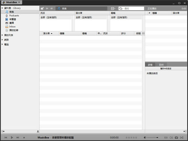188x141 pixels.
Task: Switch to the second tab below Now Playing
Action: [x=161, y=65]
